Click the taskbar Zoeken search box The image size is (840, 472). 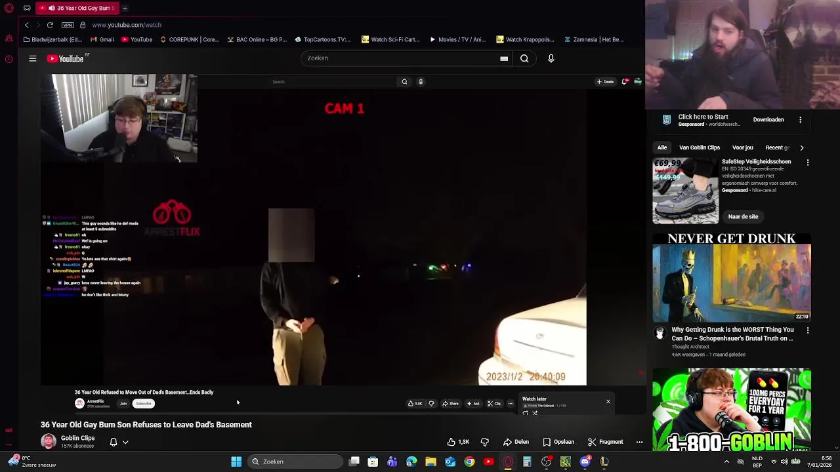click(x=294, y=462)
